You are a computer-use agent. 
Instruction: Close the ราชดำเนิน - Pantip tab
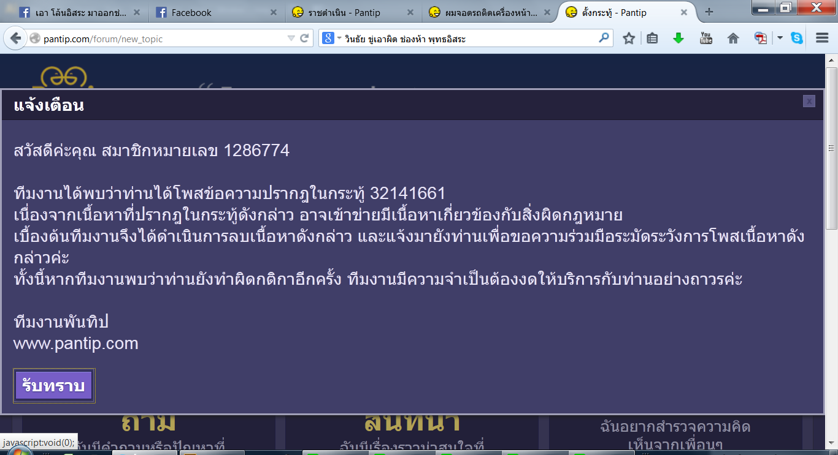409,12
